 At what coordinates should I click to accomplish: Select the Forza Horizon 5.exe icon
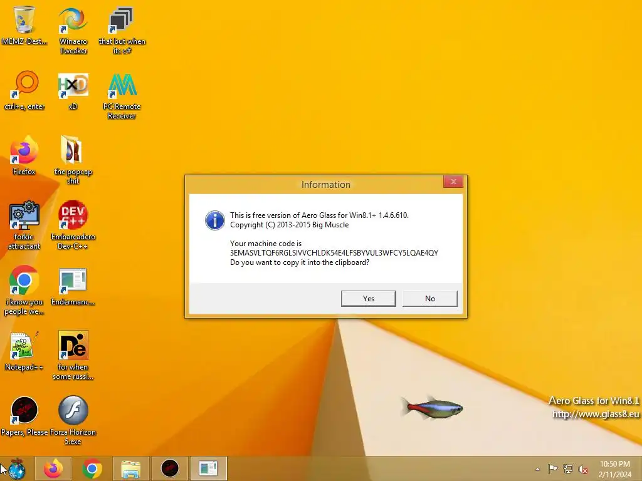pyautogui.click(x=73, y=420)
